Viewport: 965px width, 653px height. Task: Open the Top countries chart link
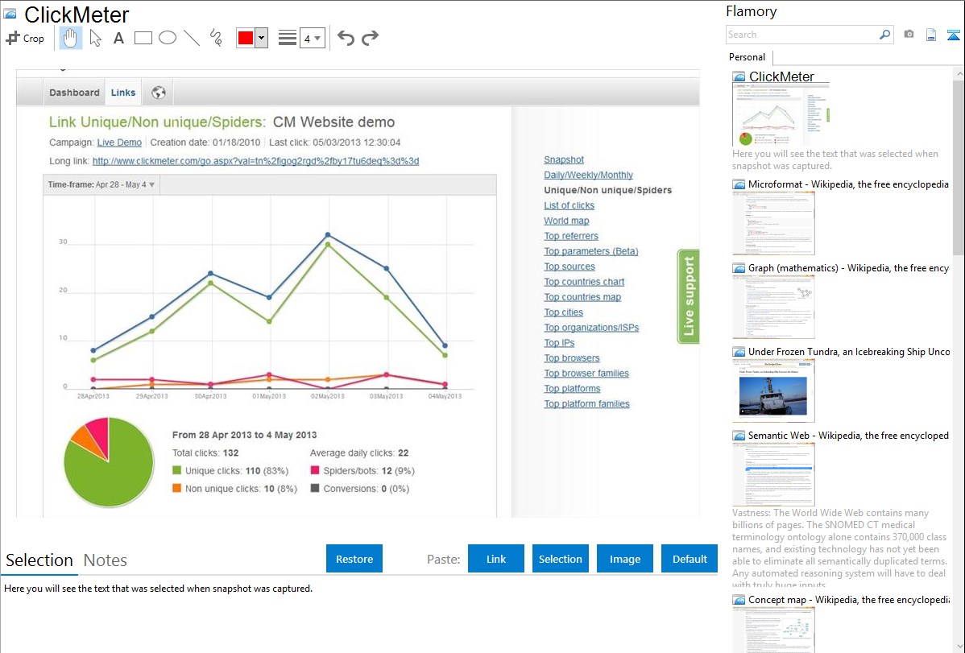[584, 282]
